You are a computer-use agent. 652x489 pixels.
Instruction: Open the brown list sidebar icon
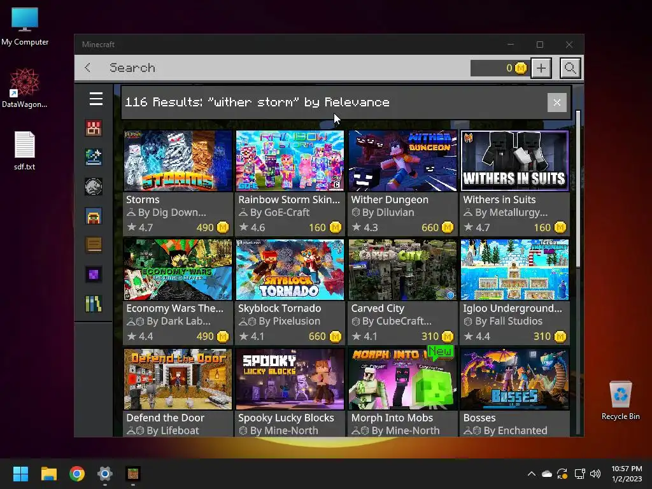click(x=94, y=245)
